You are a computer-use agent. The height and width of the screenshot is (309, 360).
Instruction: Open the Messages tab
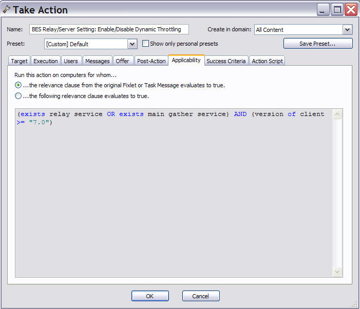tap(98, 61)
